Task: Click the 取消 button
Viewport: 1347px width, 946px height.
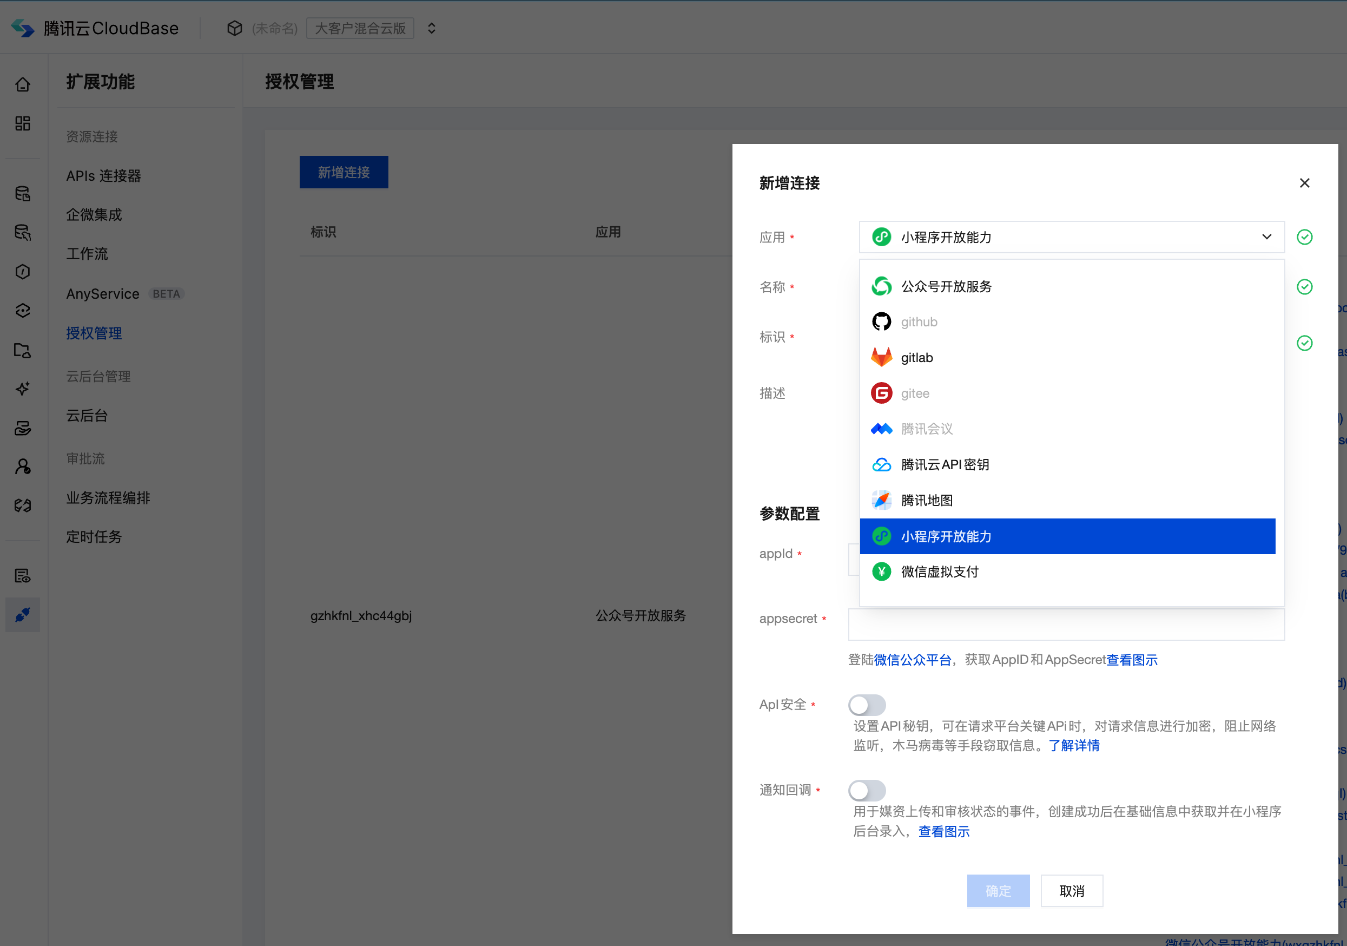Action: tap(1071, 890)
